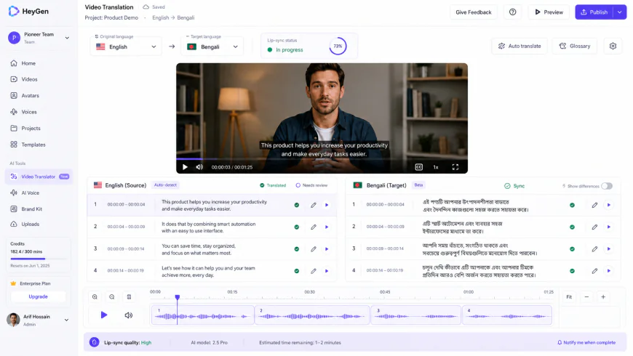The height and width of the screenshot is (356, 633).
Task: Zoom in on the timeline magnifier
Action: coord(95,296)
